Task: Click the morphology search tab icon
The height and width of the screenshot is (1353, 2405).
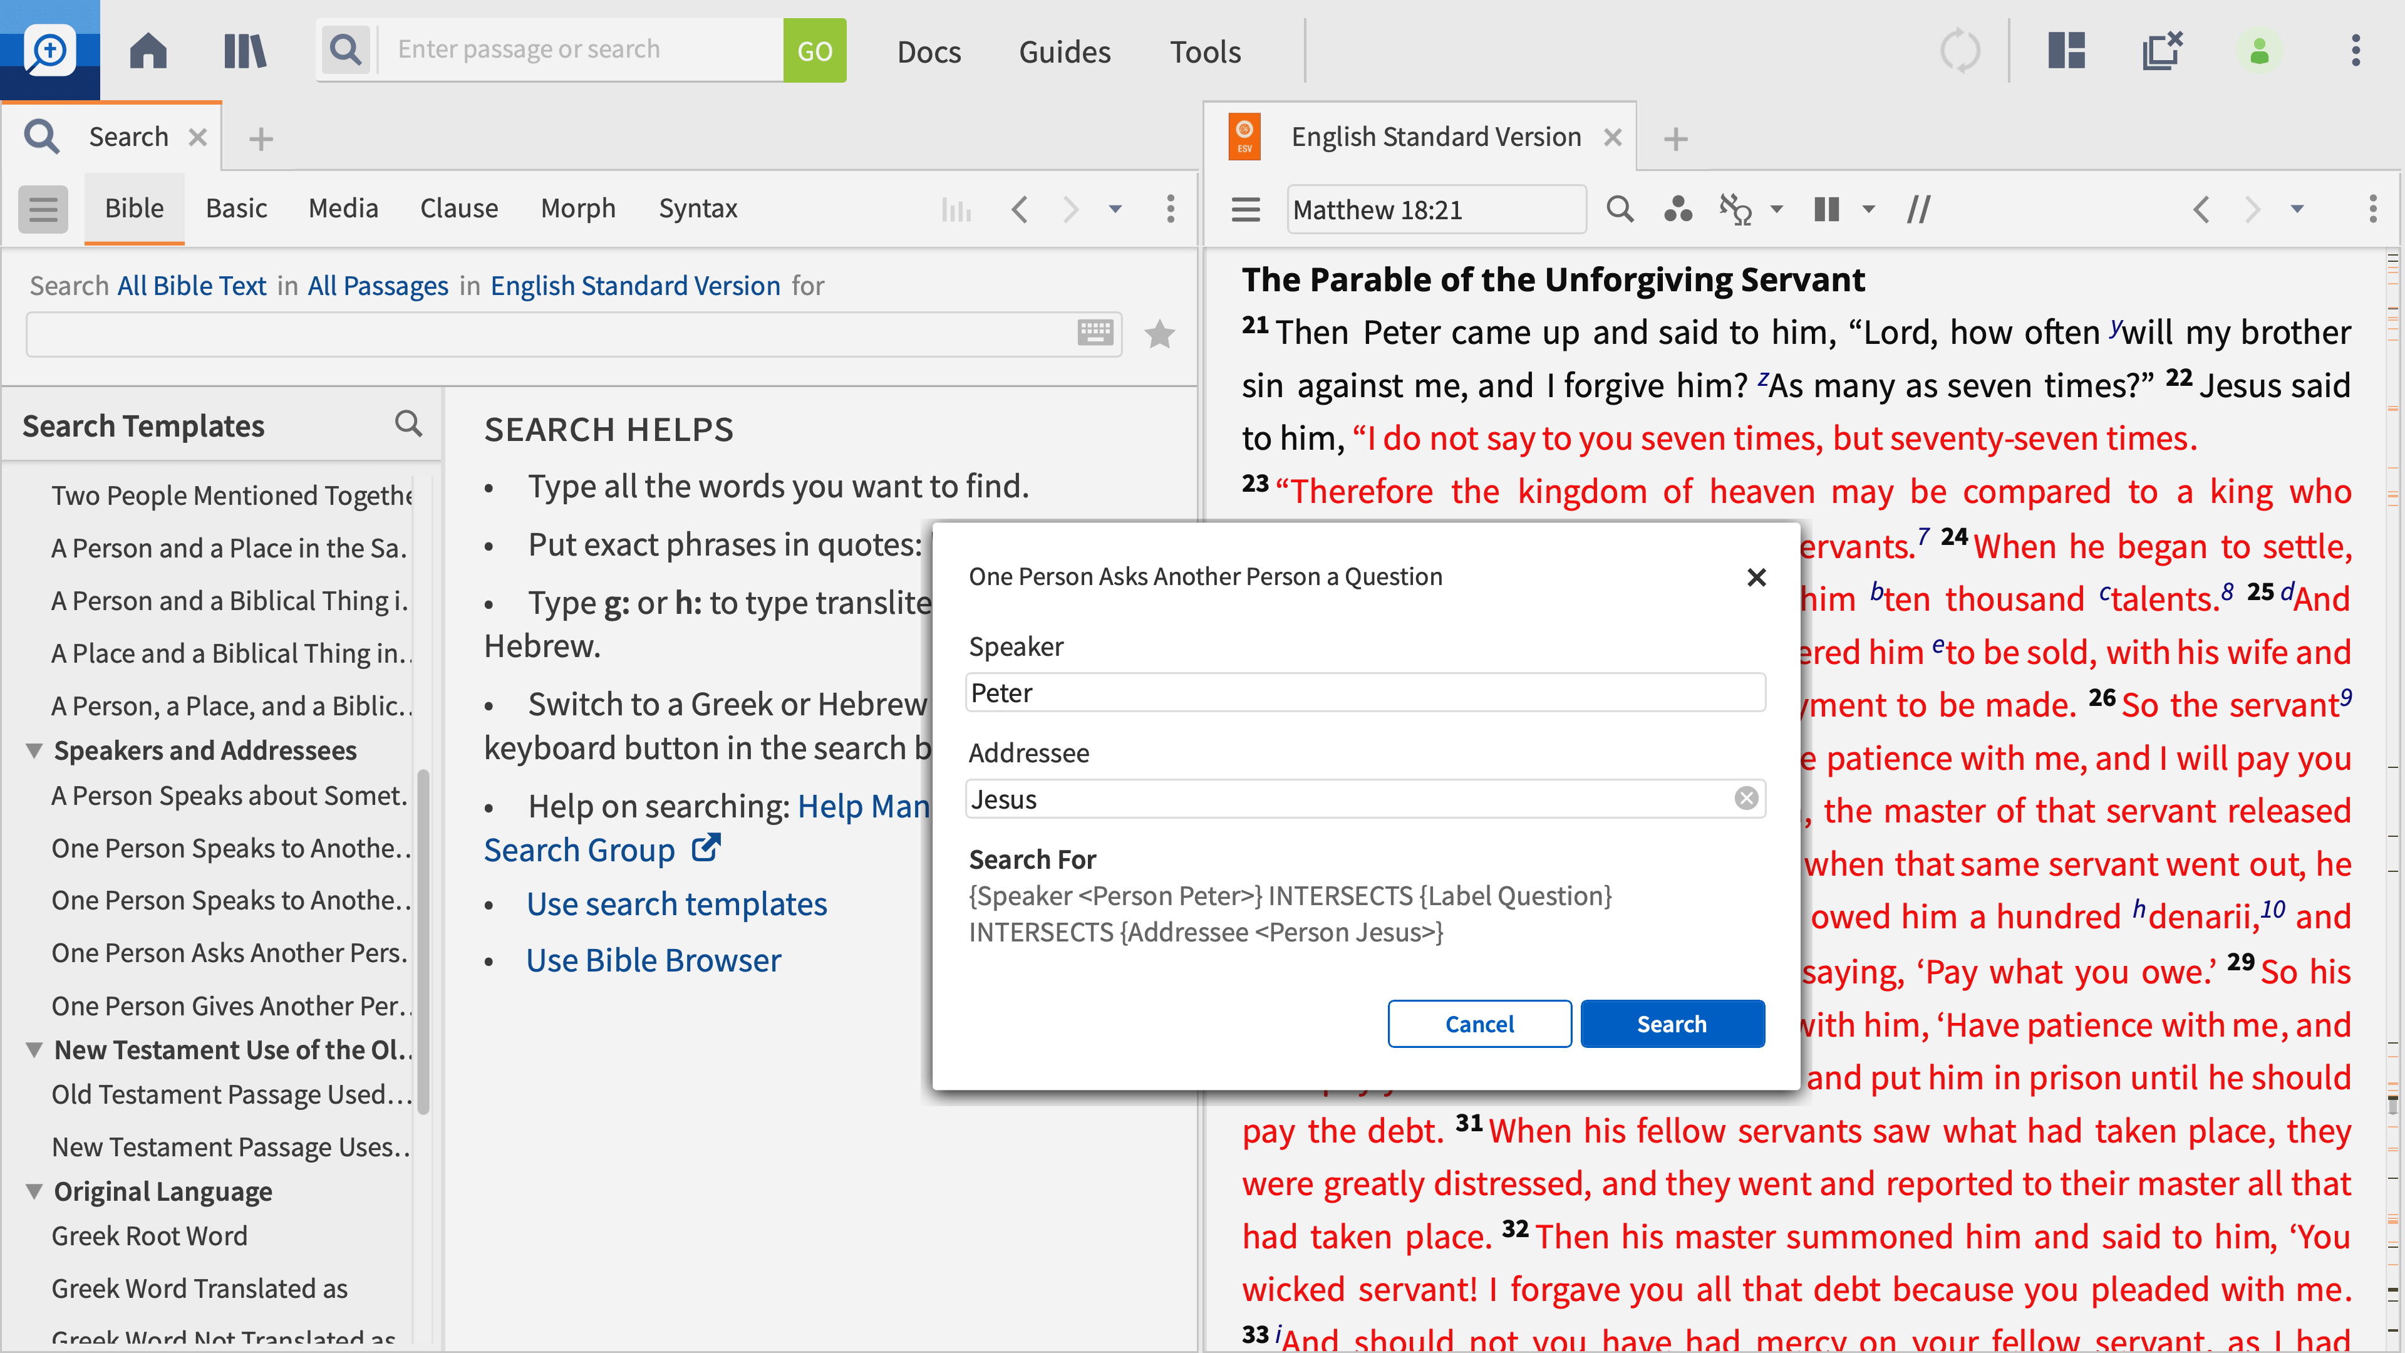Action: click(576, 208)
